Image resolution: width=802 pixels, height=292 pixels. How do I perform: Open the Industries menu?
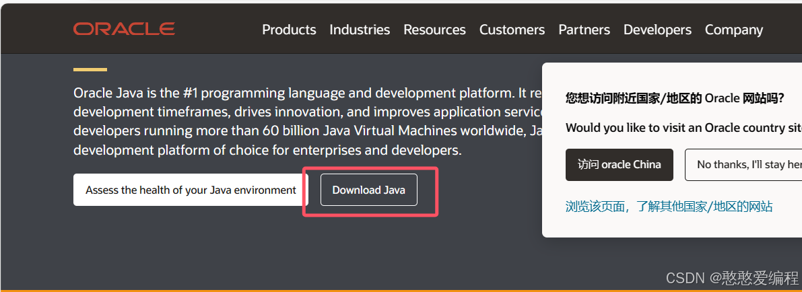click(x=360, y=30)
